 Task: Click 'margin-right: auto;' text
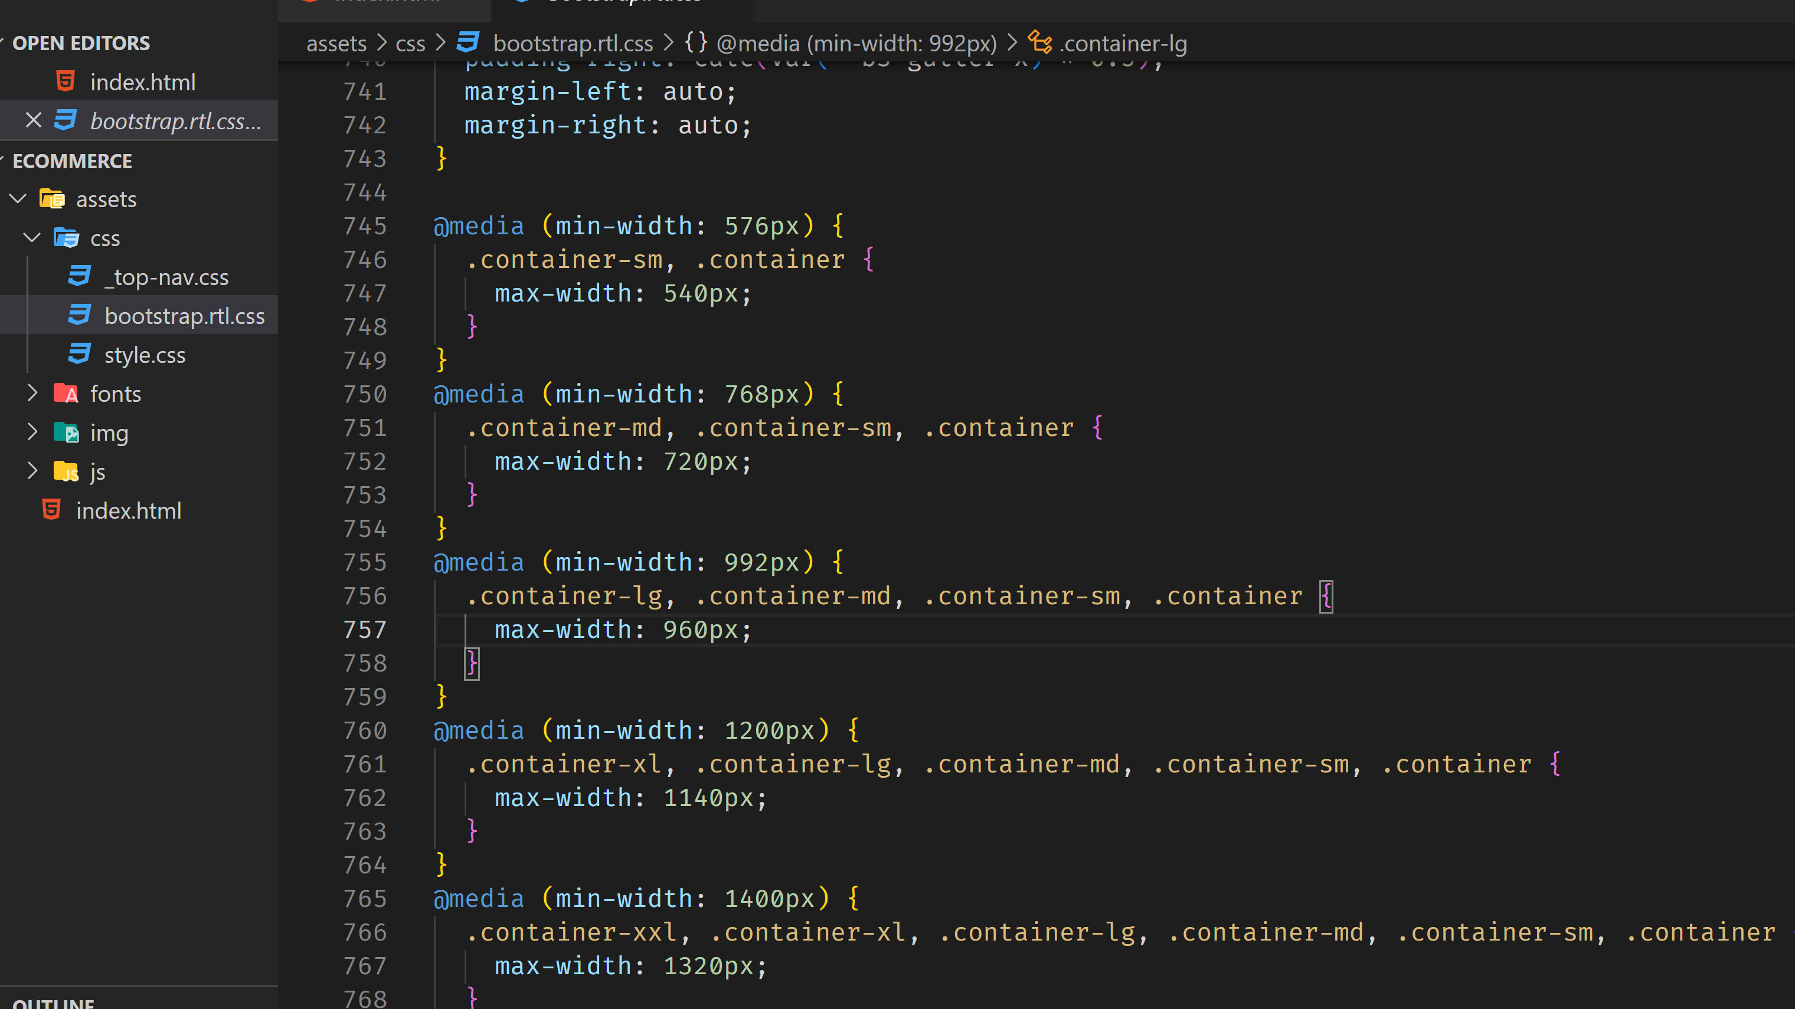point(607,125)
